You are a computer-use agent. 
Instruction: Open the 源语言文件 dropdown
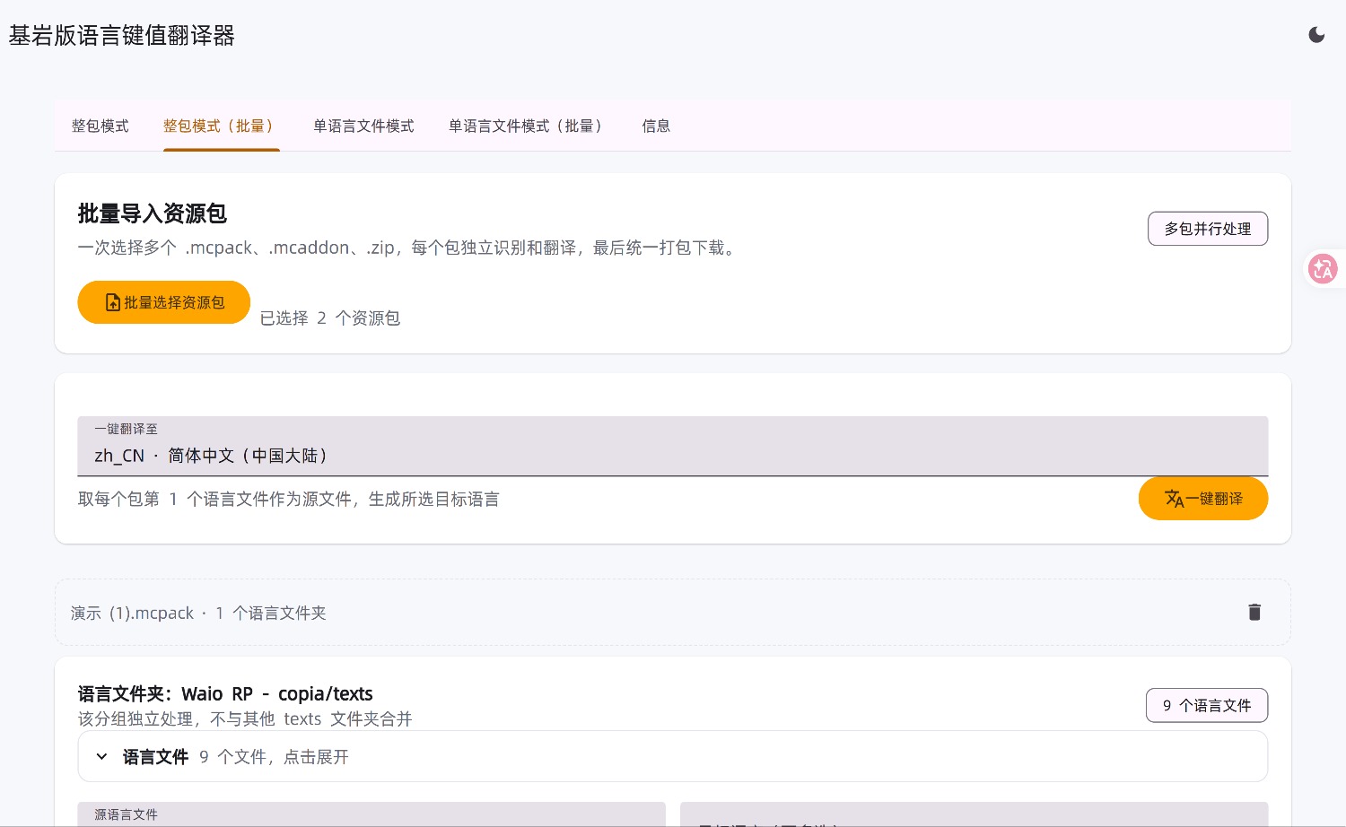tap(371, 814)
